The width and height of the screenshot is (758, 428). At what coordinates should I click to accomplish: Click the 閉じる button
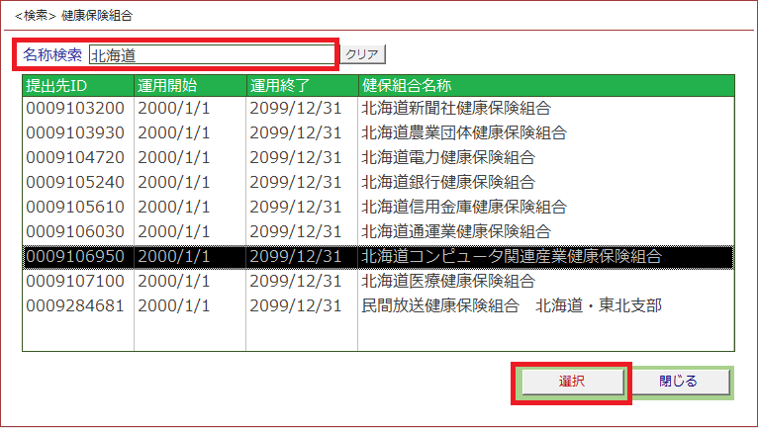pyautogui.click(x=679, y=382)
